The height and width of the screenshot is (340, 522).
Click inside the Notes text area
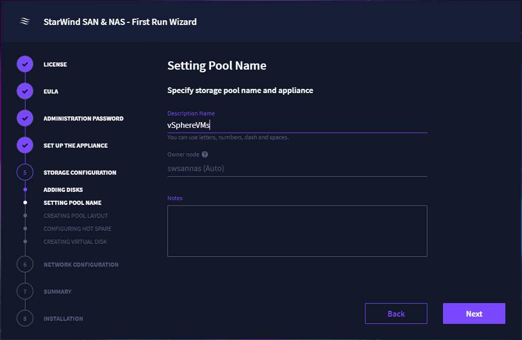point(296,230)
